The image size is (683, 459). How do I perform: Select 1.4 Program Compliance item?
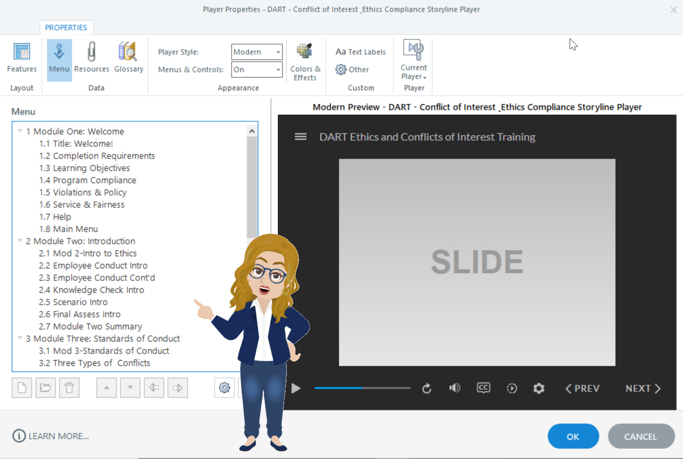click(88, 180)
